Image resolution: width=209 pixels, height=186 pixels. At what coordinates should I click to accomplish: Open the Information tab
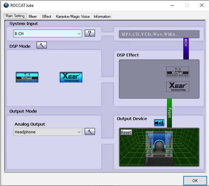[102, 17]
